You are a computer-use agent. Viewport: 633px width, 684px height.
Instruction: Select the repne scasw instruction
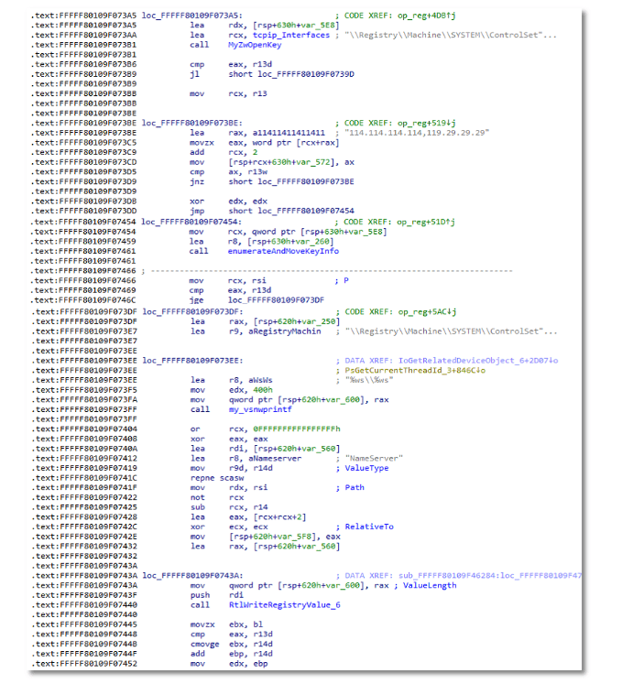(217, 478)
